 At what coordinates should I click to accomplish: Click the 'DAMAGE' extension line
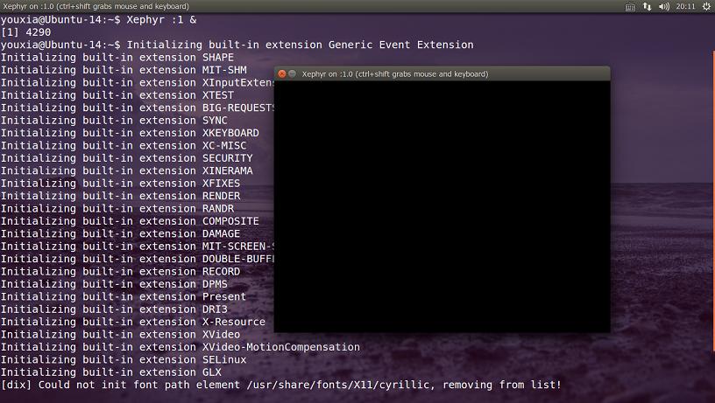click(x=120, y=233)
